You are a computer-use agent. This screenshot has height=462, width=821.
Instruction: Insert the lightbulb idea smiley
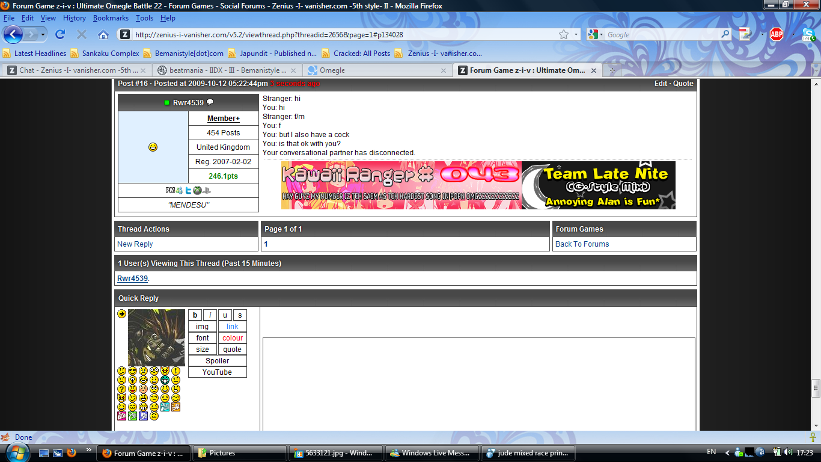[x=132, y=380]
